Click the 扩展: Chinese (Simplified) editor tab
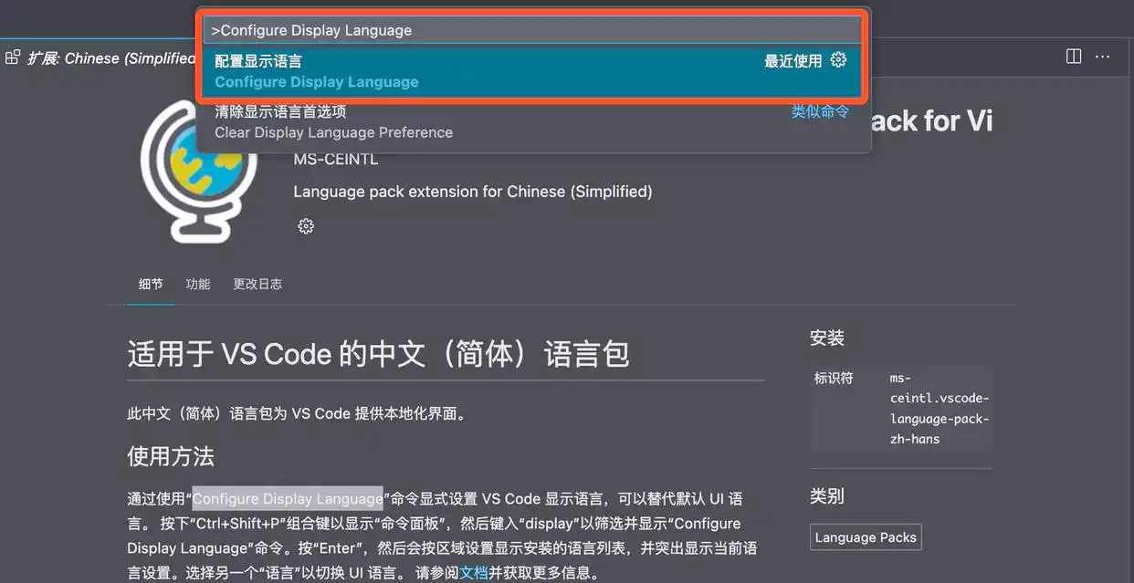This screenshot has width=1134, height=583. coord(100,57)
